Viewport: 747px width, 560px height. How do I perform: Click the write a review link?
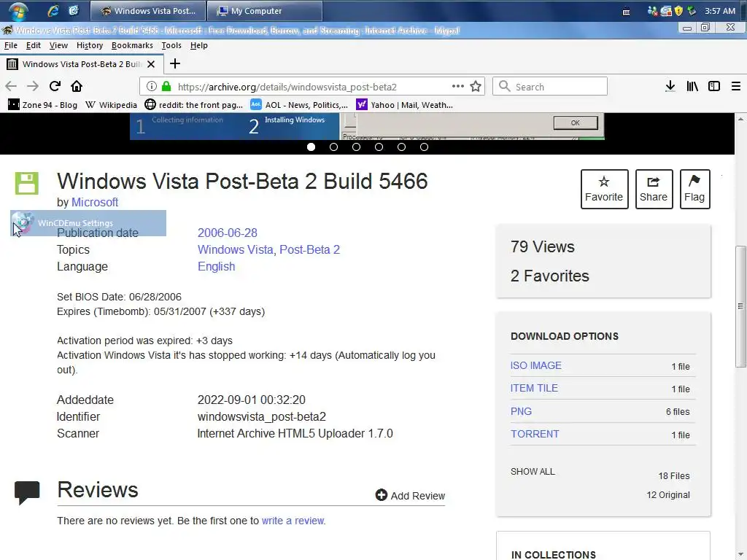(x=293, y=521)
